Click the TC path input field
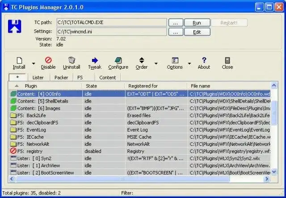The height and width of the screenshot is (198, 286). (x=112, y=22)
